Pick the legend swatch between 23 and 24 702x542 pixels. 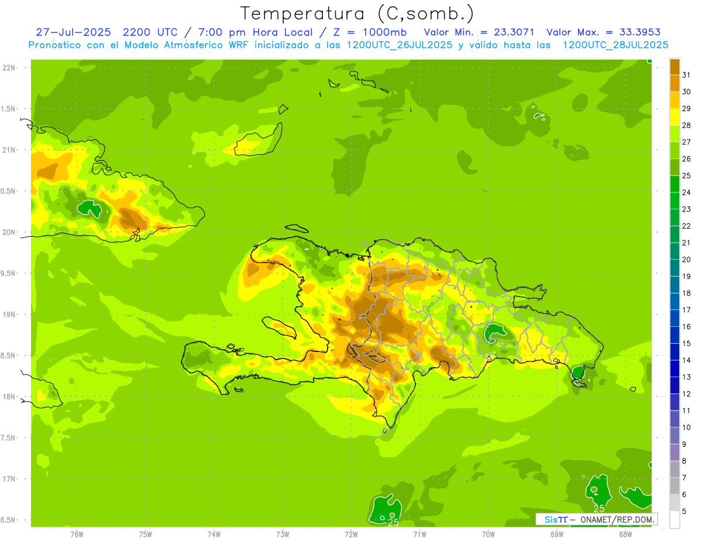pyautogui.click(x=675, y=201)
